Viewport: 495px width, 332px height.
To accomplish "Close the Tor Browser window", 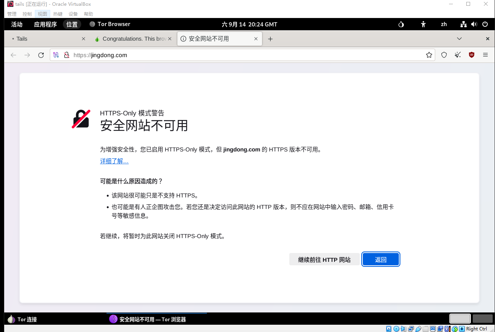I will pyautogui.click(x=487, y=39).
